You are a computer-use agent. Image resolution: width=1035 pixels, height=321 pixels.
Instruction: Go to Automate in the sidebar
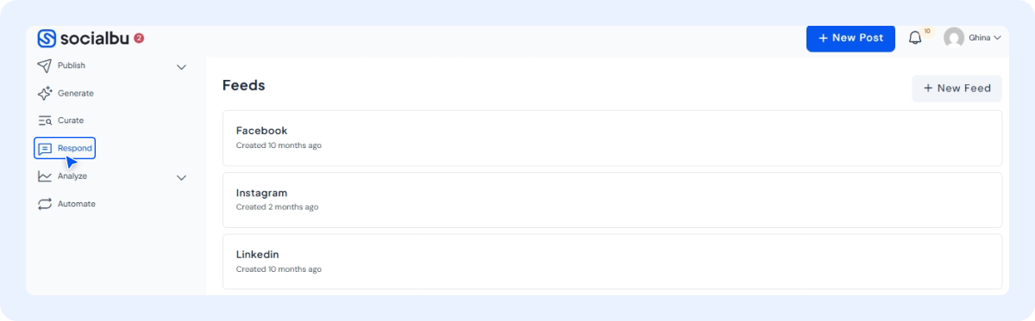pos(77,204)
